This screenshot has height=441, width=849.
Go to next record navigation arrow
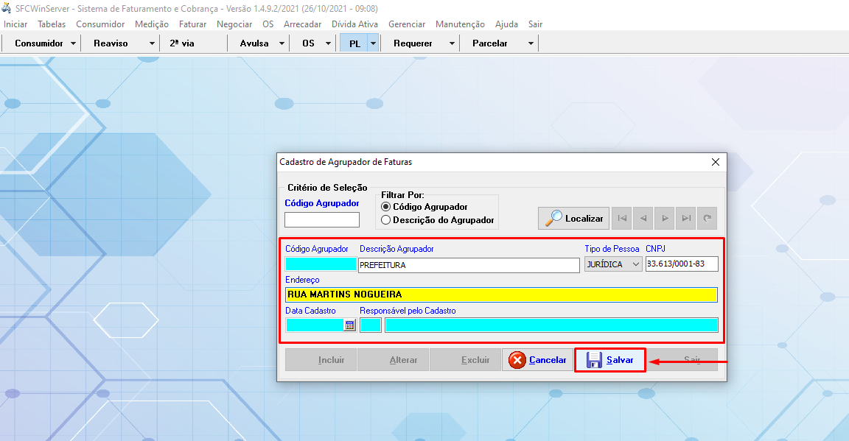pyautogui.click(x=665, y=218)
